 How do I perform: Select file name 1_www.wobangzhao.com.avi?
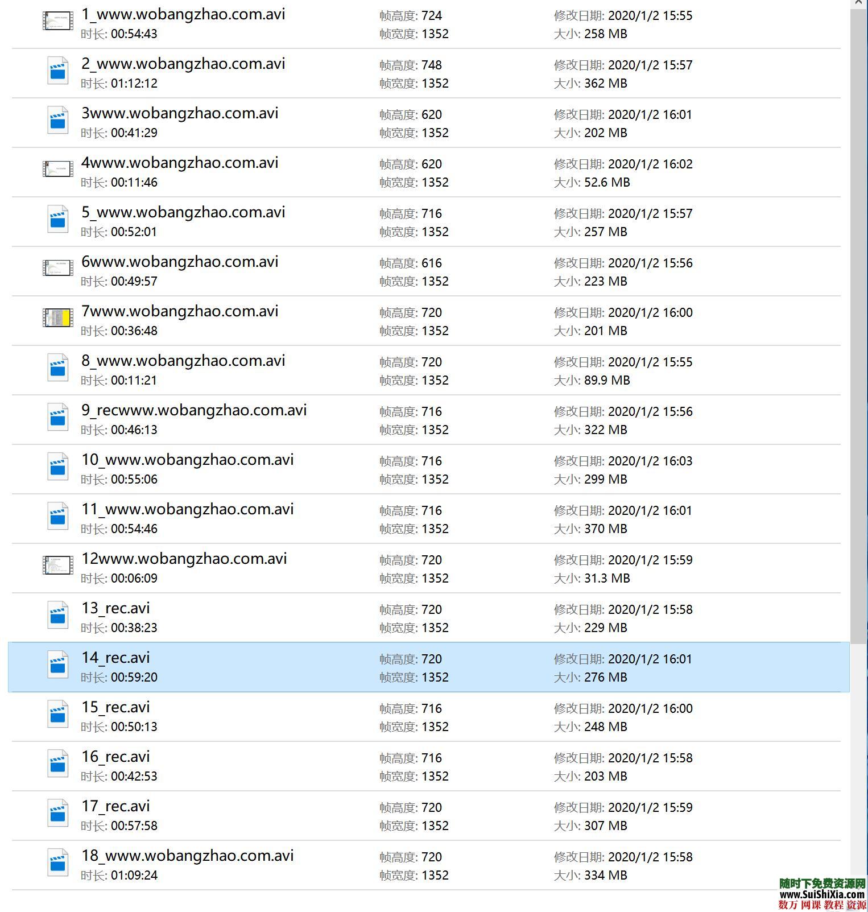[183, 14]
